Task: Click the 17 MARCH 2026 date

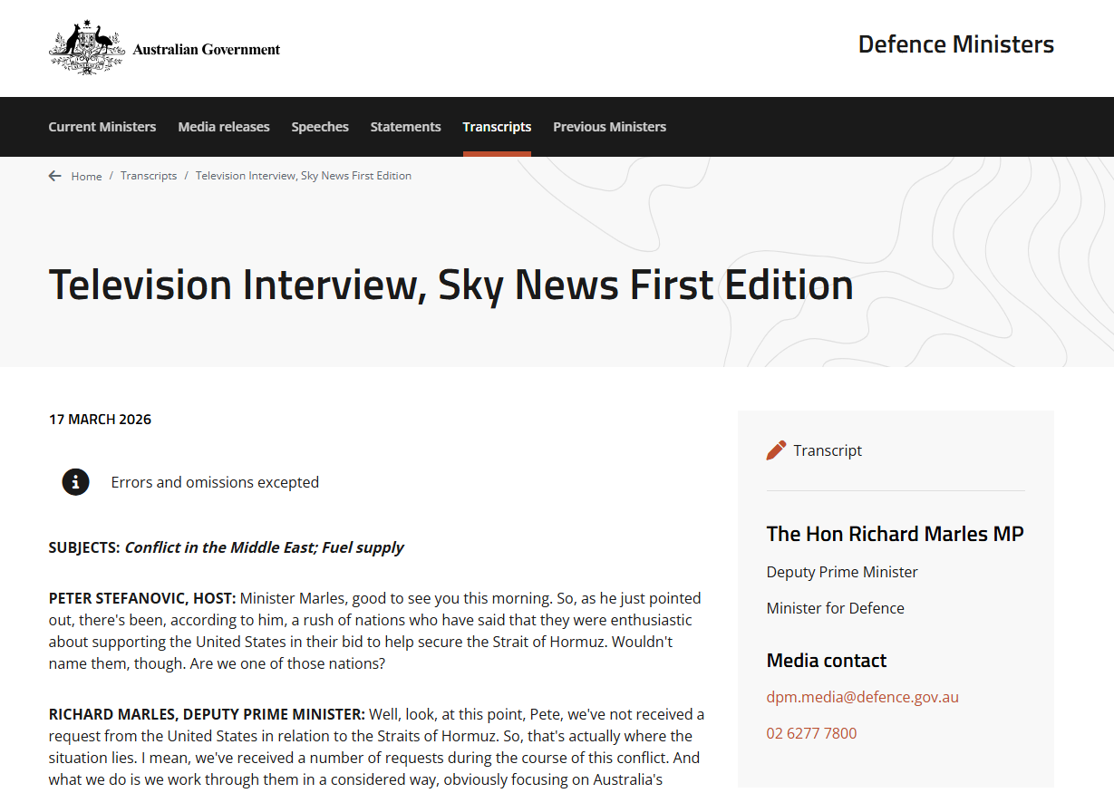Action: click(x=100, y=420)
